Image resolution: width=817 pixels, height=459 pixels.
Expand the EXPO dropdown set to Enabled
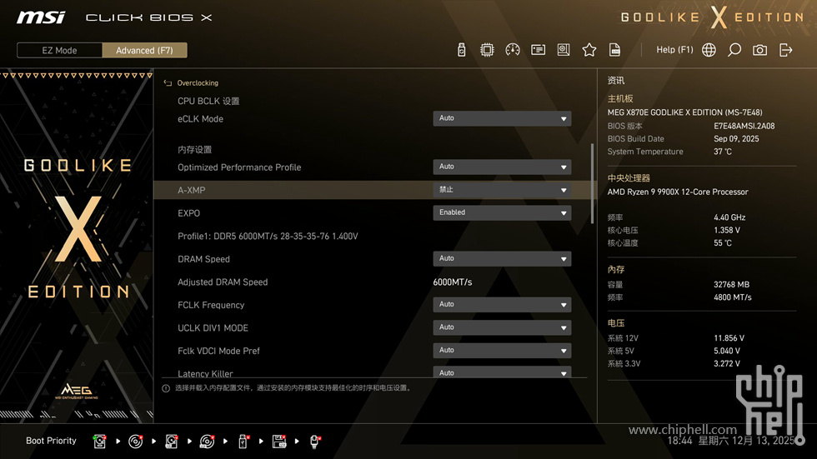tap(502, 212)
